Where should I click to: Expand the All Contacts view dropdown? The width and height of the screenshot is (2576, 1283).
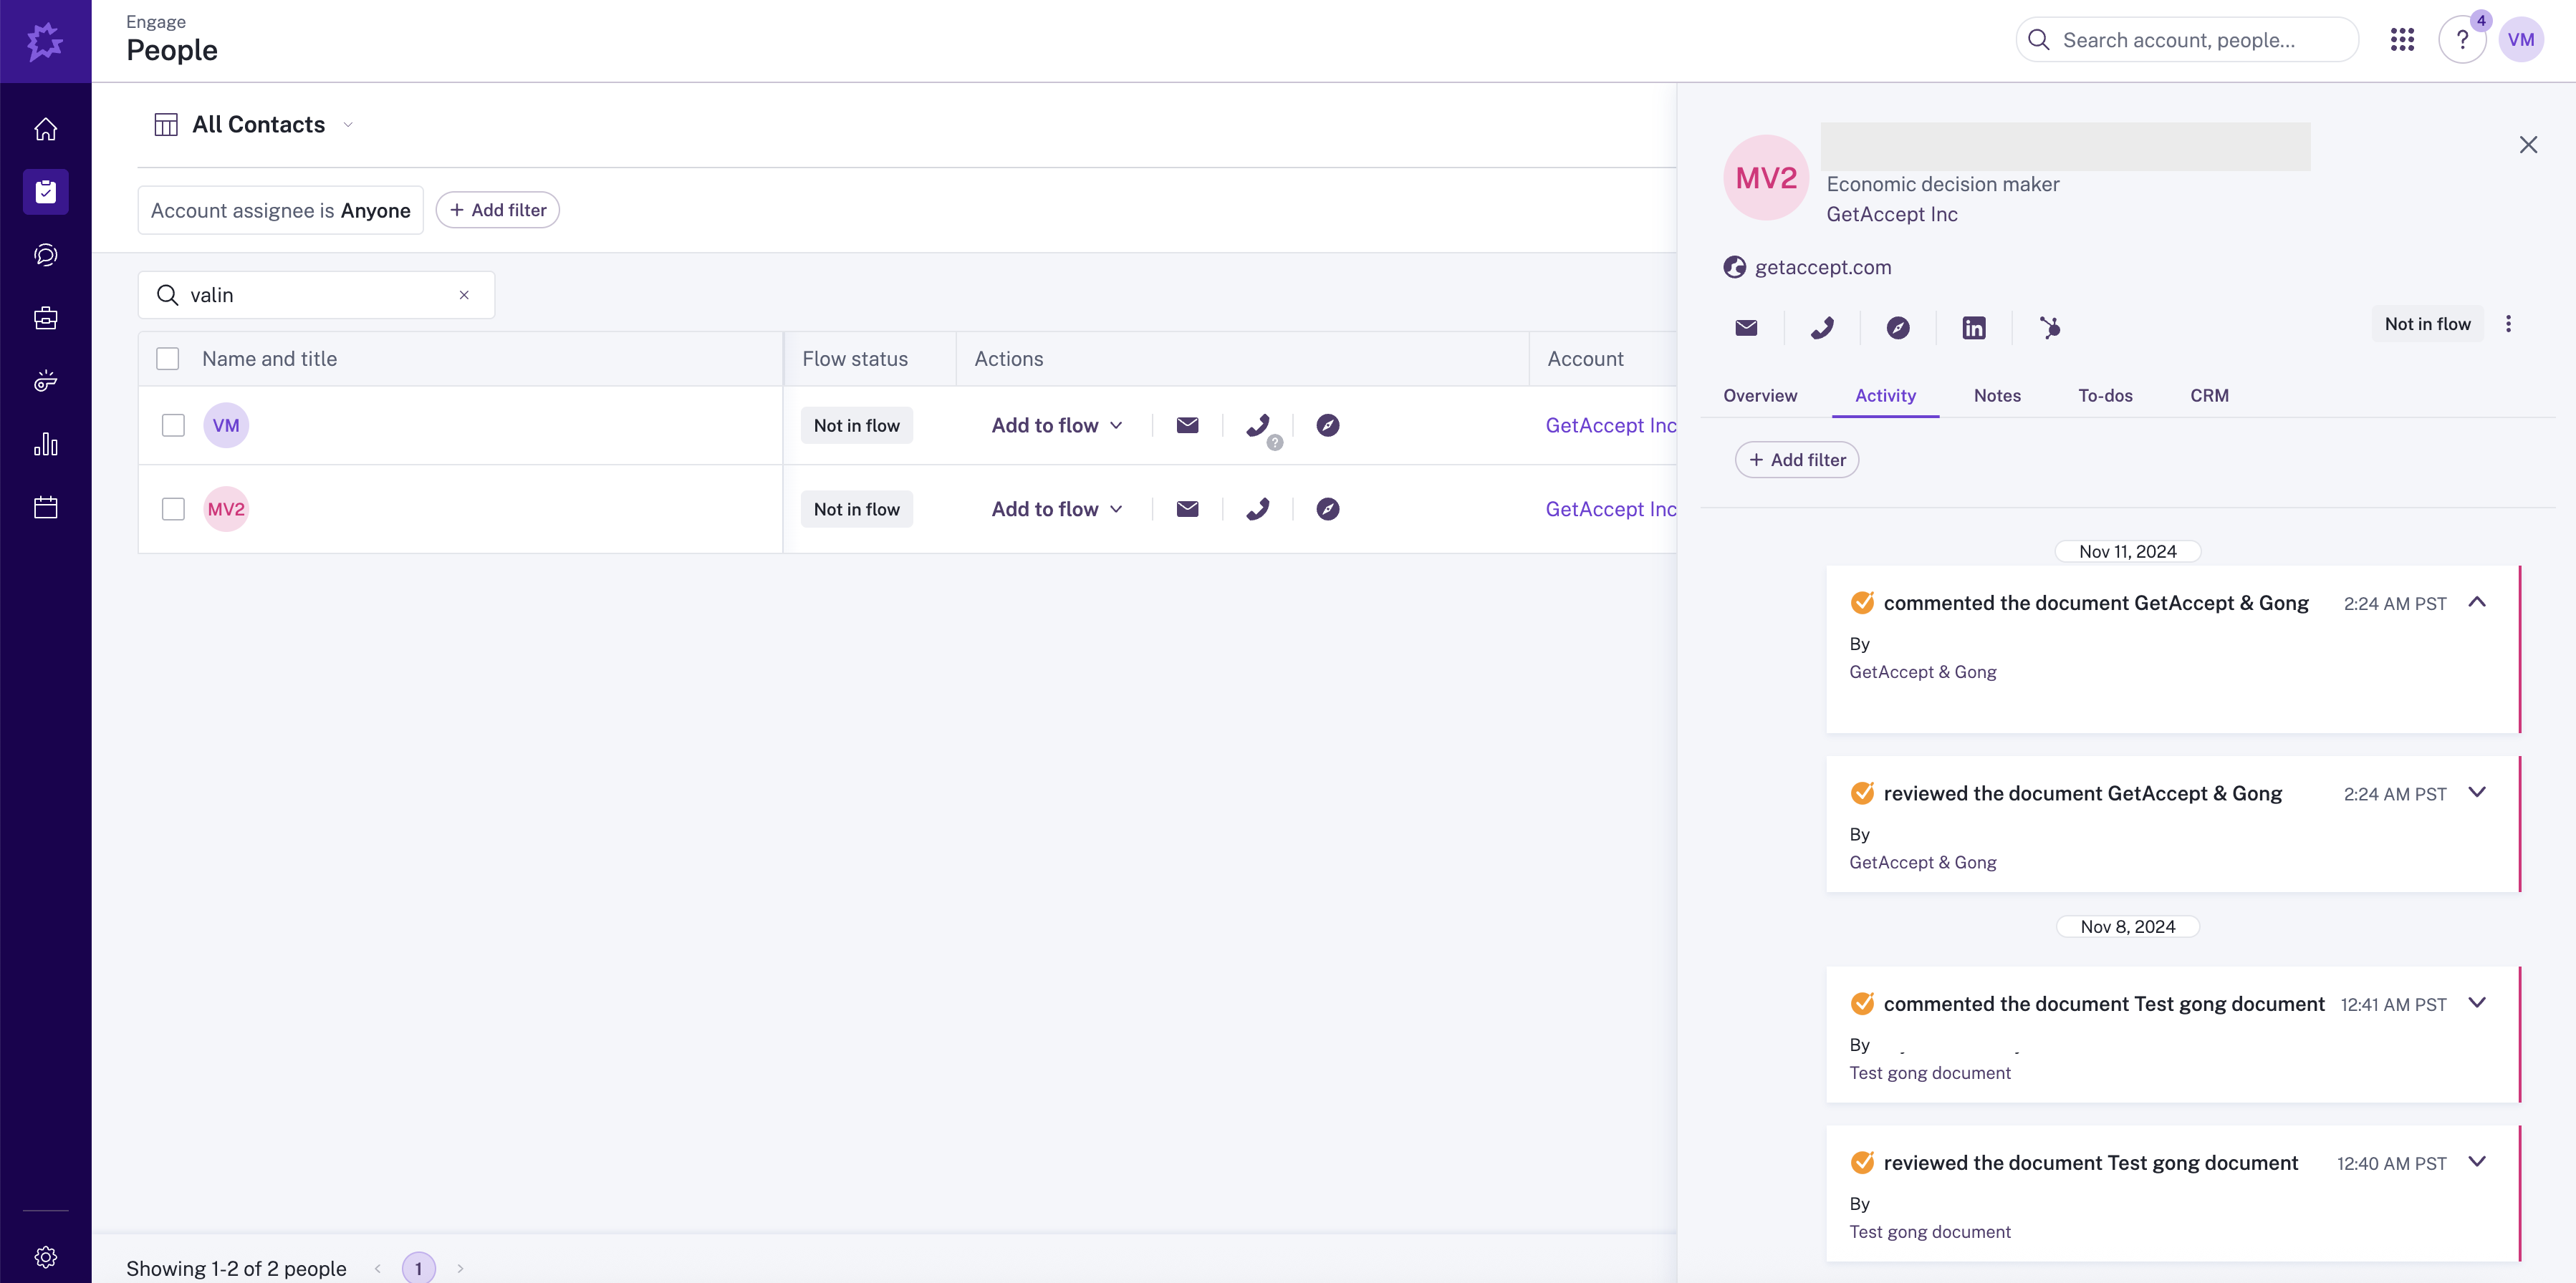pos(348,125)
